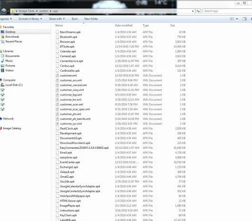Select Downloads in Favorites
252x221 pixels.
[12, 37]
